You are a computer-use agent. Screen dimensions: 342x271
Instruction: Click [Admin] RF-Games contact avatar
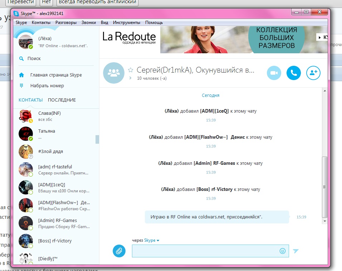26,223
